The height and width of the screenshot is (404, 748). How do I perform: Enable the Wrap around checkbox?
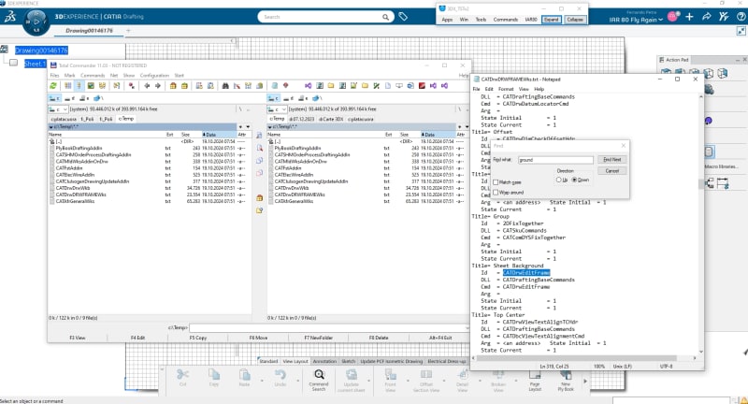pyautogui.click(x=496, y=193)
